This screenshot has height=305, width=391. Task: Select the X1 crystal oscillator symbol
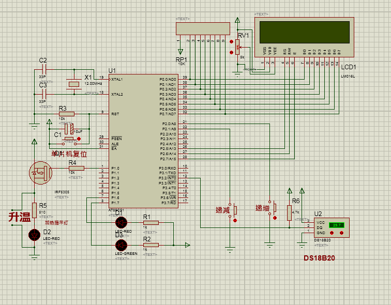click(x=73, y=84)
